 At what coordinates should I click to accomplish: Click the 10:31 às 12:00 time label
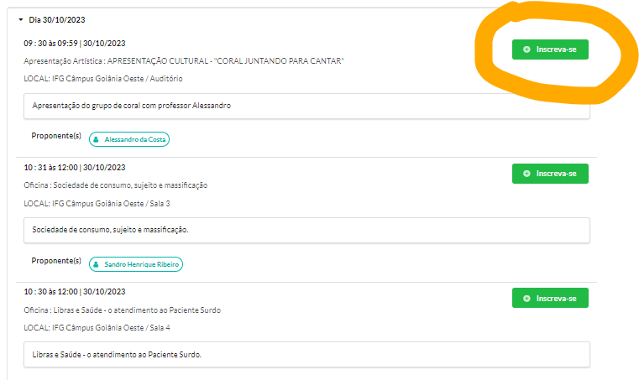click(75, 167)
